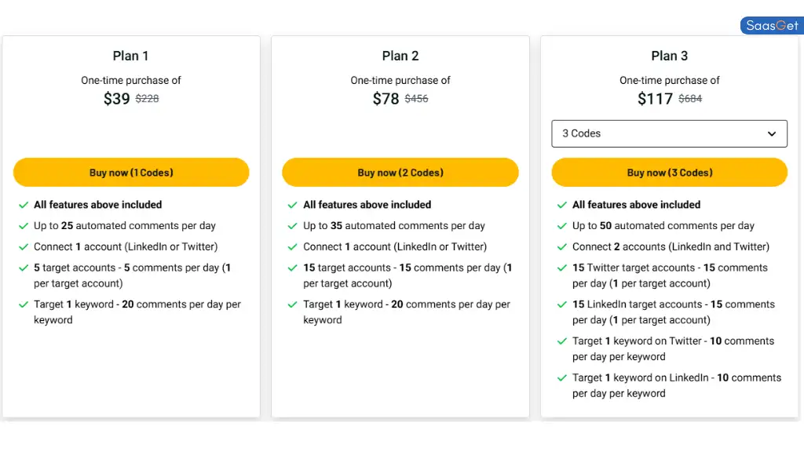Click the crossed-out $456 original price
The image size is (804, 452).
(416, 98)
